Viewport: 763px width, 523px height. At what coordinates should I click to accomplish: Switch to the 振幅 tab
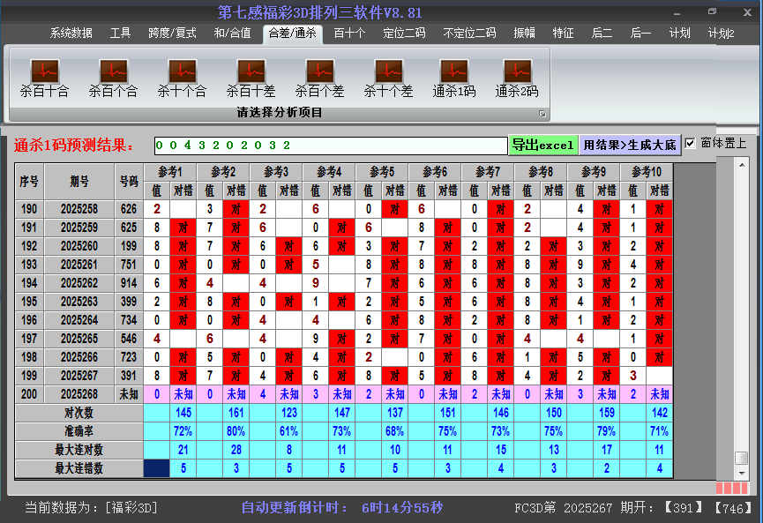524,34
